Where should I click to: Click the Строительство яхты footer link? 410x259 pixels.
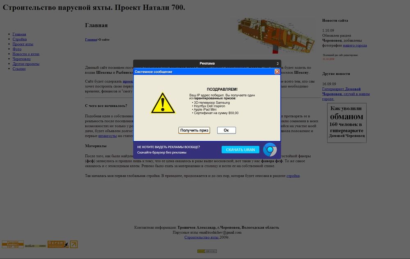201,237
